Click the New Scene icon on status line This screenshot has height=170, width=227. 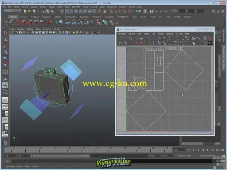(x=25, y=11)
